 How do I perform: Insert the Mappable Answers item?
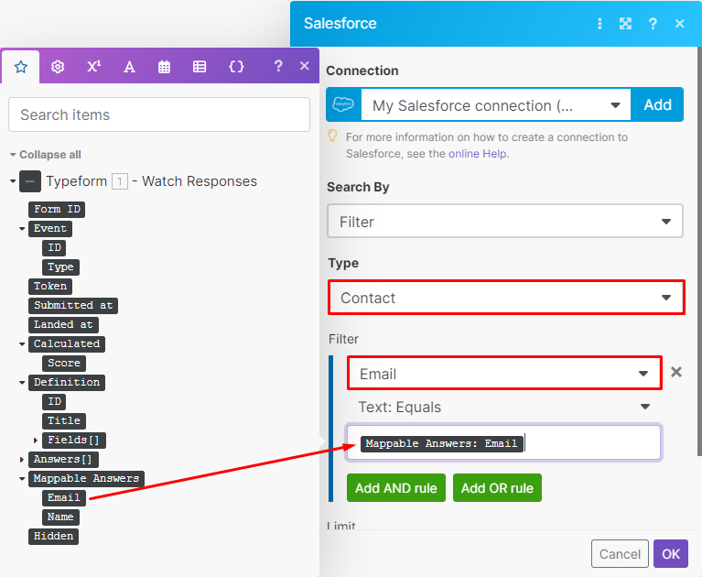coord(86,479)
